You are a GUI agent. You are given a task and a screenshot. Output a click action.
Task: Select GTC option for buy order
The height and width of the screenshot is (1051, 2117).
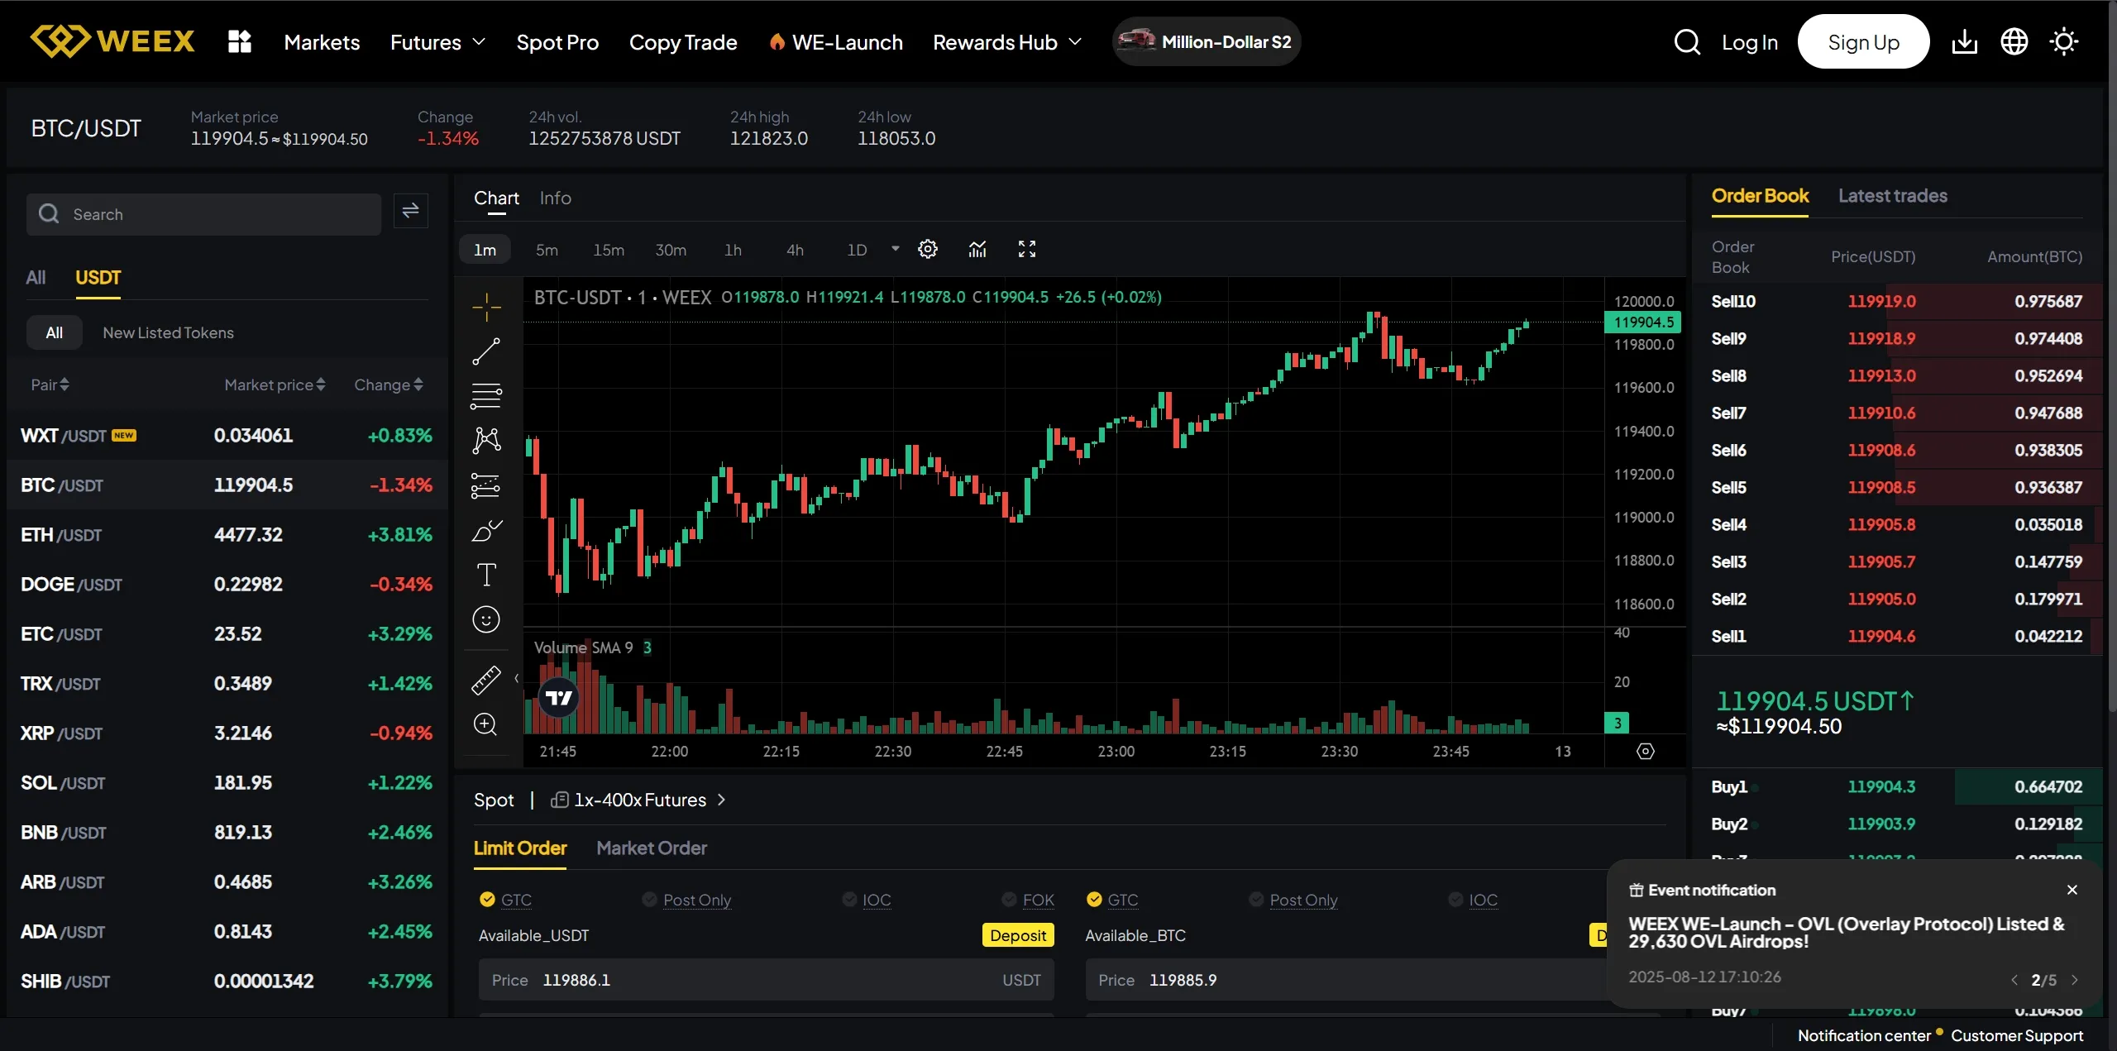(x=505, y=900)
